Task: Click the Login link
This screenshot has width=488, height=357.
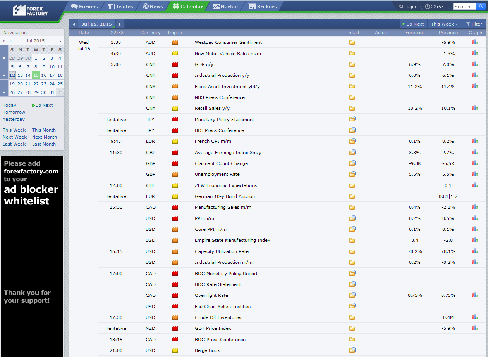Action: pyautogui.click(x=407, y=7)
